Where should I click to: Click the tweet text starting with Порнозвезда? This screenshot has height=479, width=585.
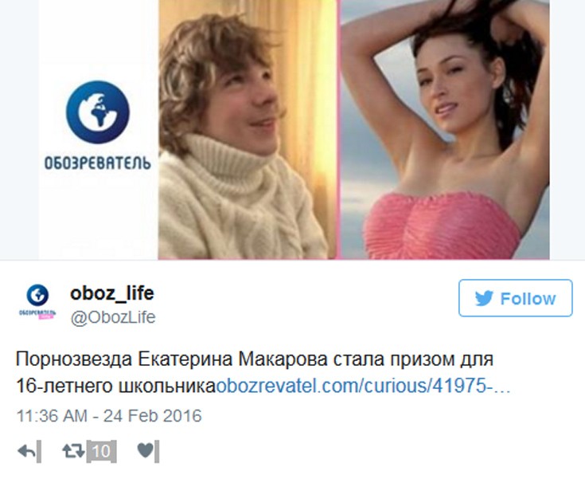[263, 372]
